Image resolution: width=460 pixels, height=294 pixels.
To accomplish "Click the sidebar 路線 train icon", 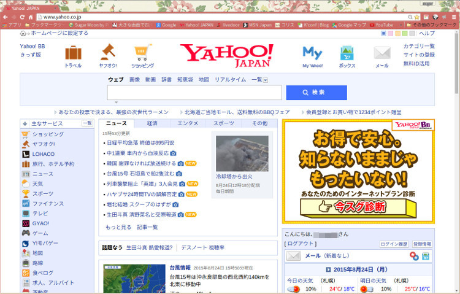I will pos(26,263).
